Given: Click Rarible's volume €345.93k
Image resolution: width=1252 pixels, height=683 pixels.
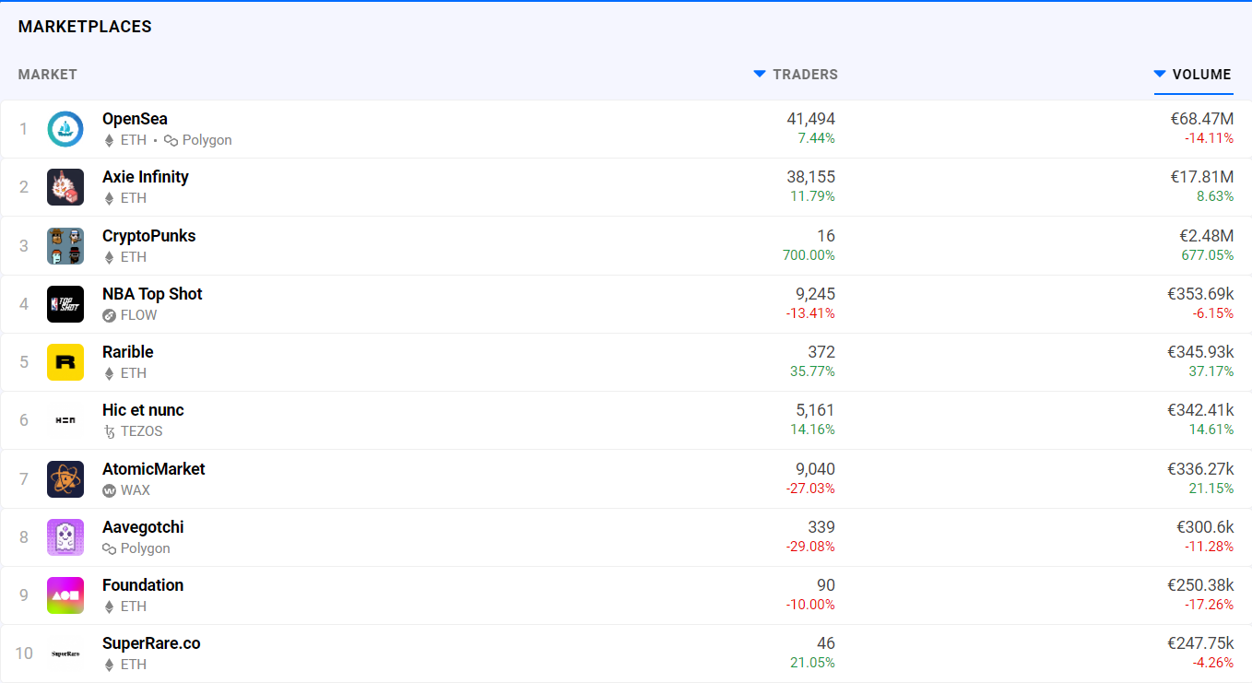Looking at the screenshot, I should tap(1199, 352).
